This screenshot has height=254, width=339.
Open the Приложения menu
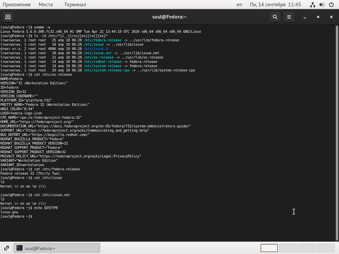tap(17, 5)
